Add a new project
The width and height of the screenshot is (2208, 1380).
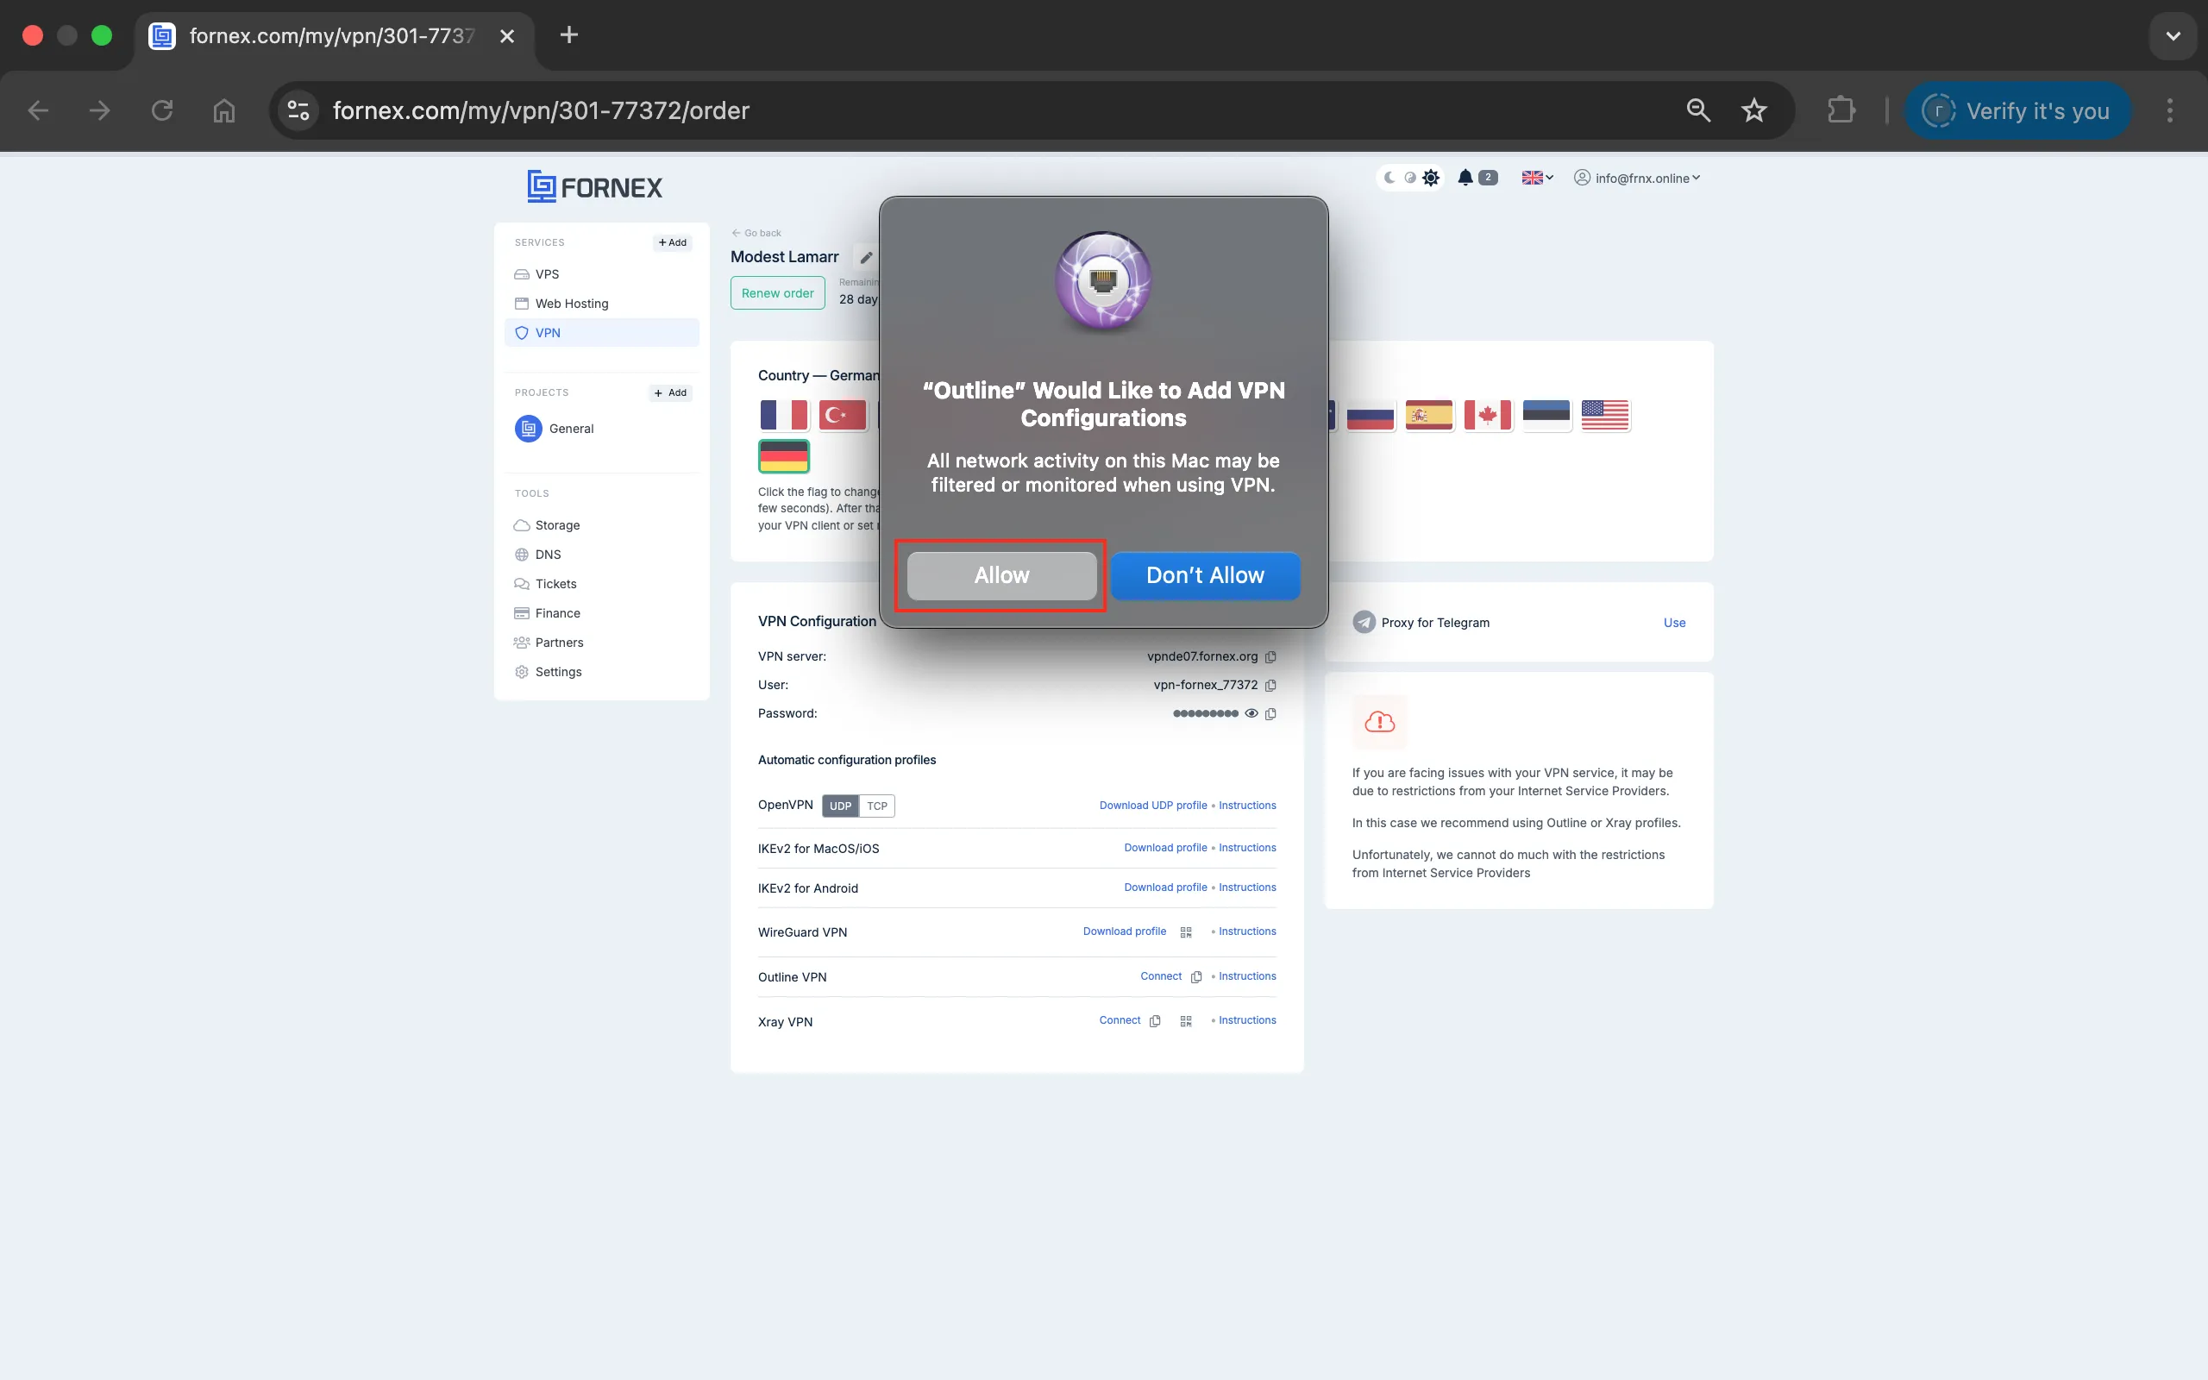pyautogui.click(x=671, y=392)
